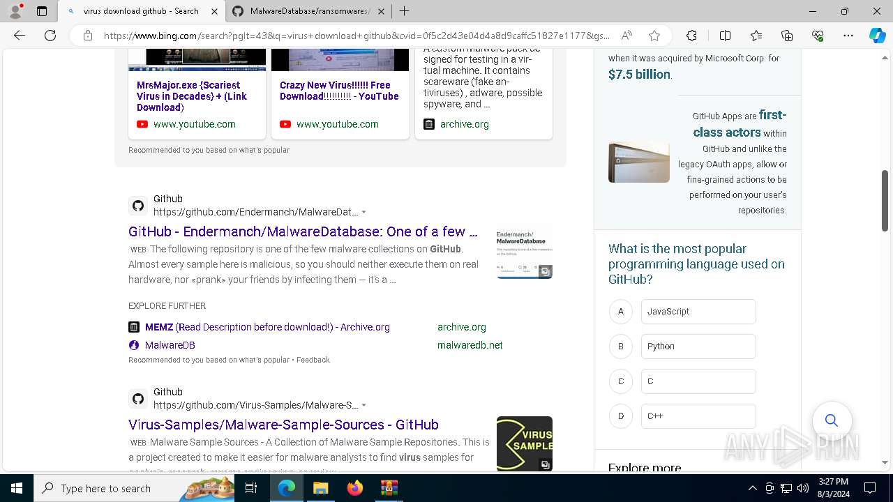Open the 3:27 PM taskbar clock
This screenshot has width=893, height=502.
[833, 488]
